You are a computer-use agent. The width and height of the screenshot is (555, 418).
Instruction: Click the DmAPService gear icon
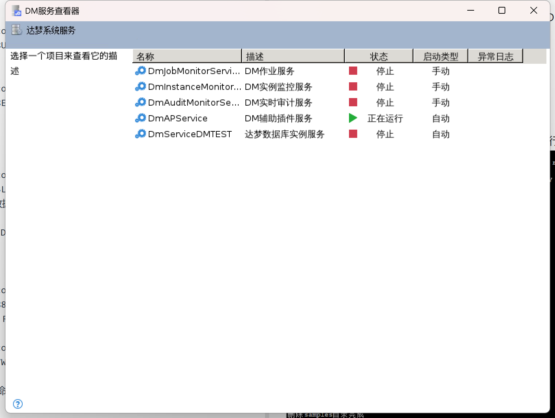(x=141, y=118)
